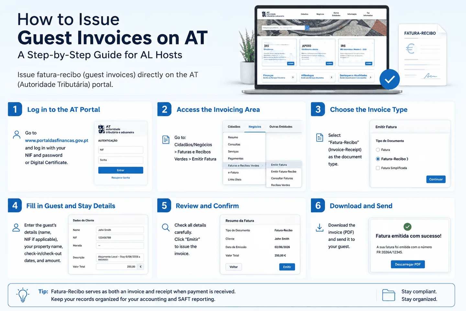The height and width of the screenshot is (311, 466).
Task: Click the blue checkmark badge beside the laptop
Action: 390,79
